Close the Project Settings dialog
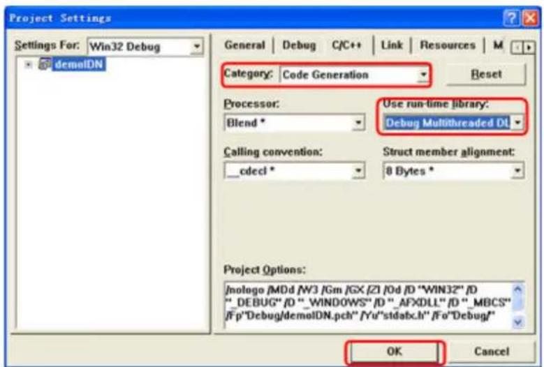Viewport: 544px width, 367px height. pos(531,17)
